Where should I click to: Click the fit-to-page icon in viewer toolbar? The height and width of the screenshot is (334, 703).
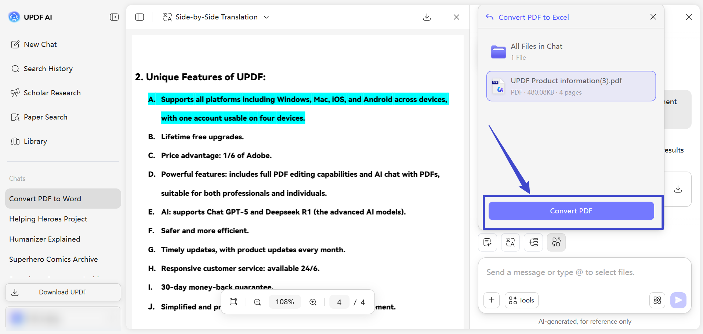(x=233, y=302)
